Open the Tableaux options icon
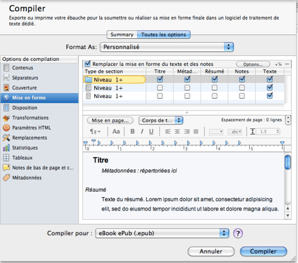Image resolution: width=298 pixels, height=263 pixels. [x=6, y=158]
